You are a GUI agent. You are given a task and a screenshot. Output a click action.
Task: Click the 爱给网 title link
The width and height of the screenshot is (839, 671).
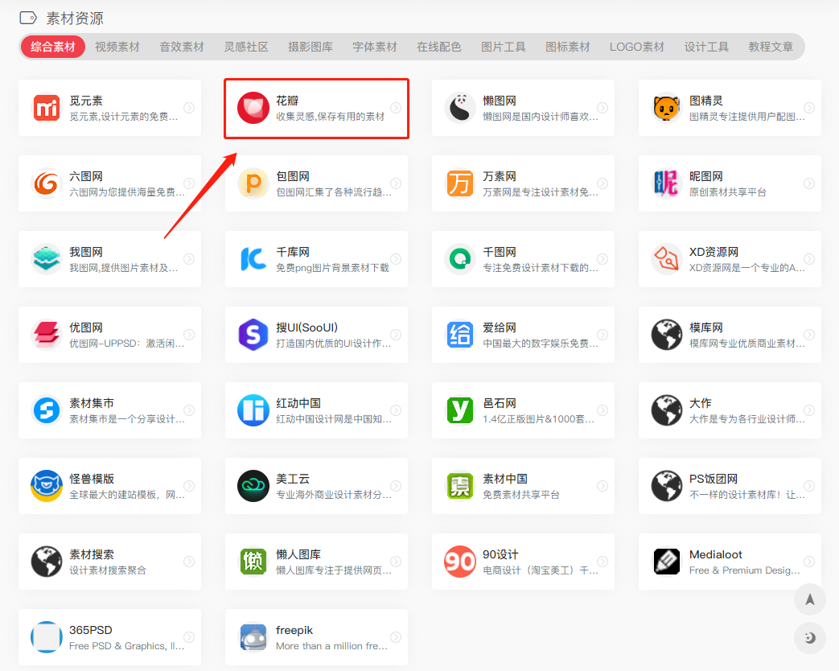500,327
